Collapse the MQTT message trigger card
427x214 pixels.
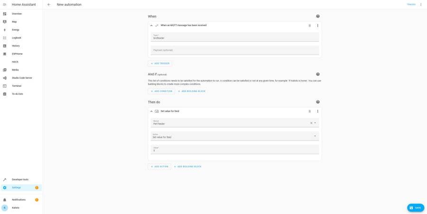pyautogui.click(x=151, y=26)
